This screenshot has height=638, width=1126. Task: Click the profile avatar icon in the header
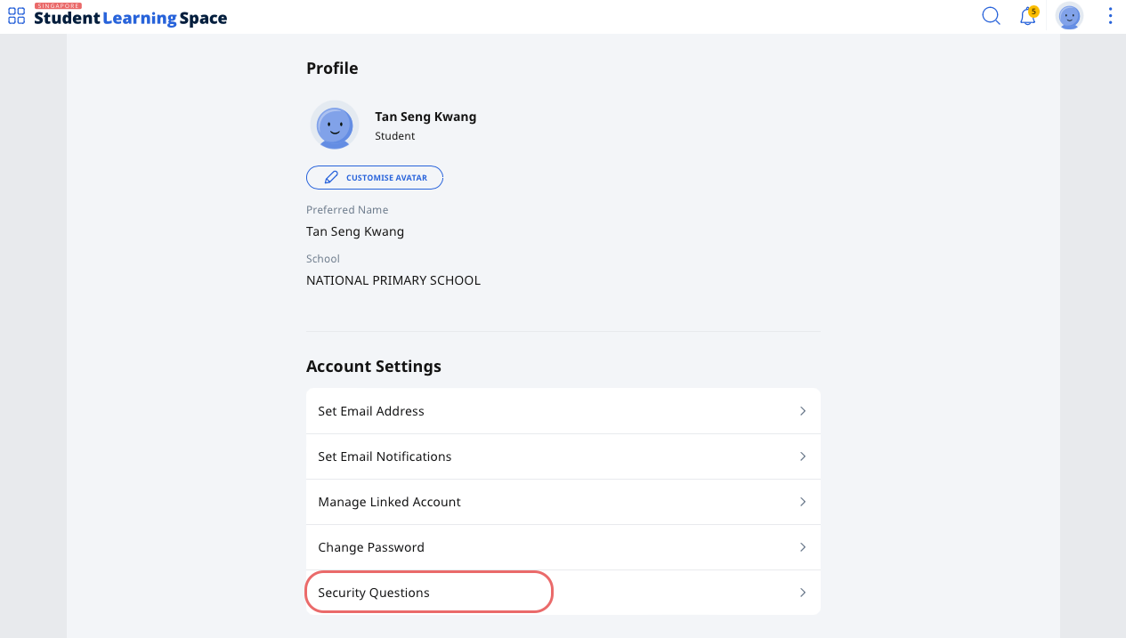point(1068,16)
